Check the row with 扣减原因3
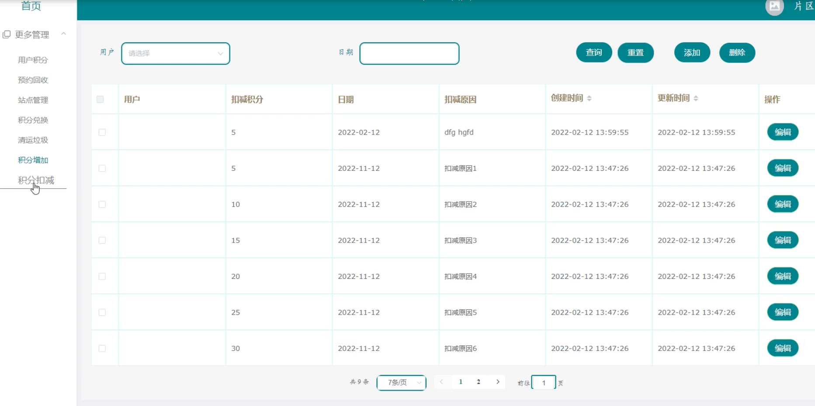The height and width of the screenshot is (406, 815). coord(102,240)
